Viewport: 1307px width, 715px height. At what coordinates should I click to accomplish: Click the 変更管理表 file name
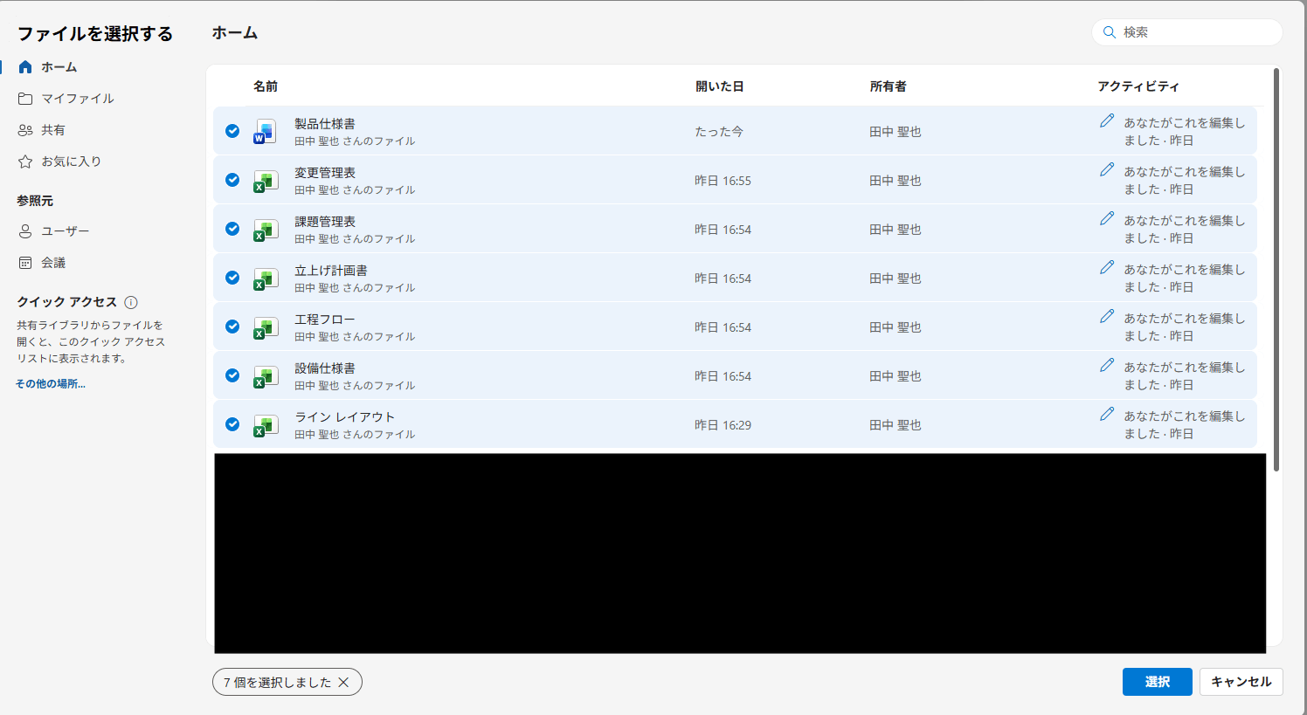(x=325, y=173)
